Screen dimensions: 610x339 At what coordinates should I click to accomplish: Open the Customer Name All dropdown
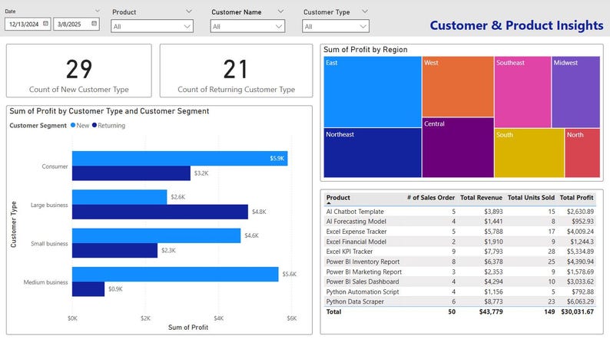coord(247,26)
